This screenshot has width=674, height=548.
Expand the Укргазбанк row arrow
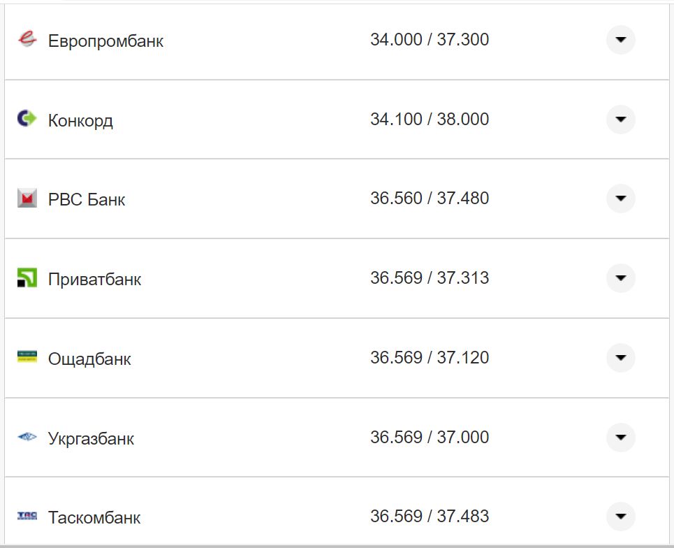[x=620, y=438]
